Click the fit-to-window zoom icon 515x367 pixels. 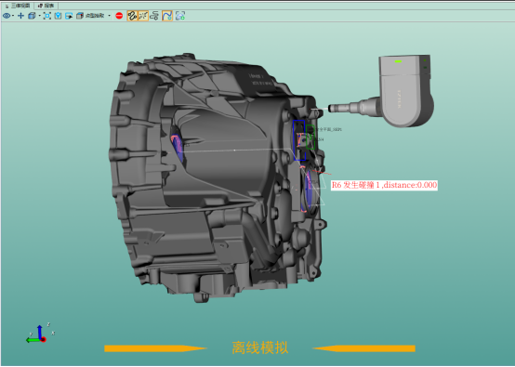coord(47,16)
